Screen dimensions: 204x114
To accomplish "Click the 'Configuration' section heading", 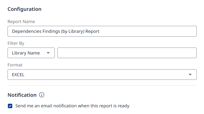I will pyautogui.click(x=24, y=9).
